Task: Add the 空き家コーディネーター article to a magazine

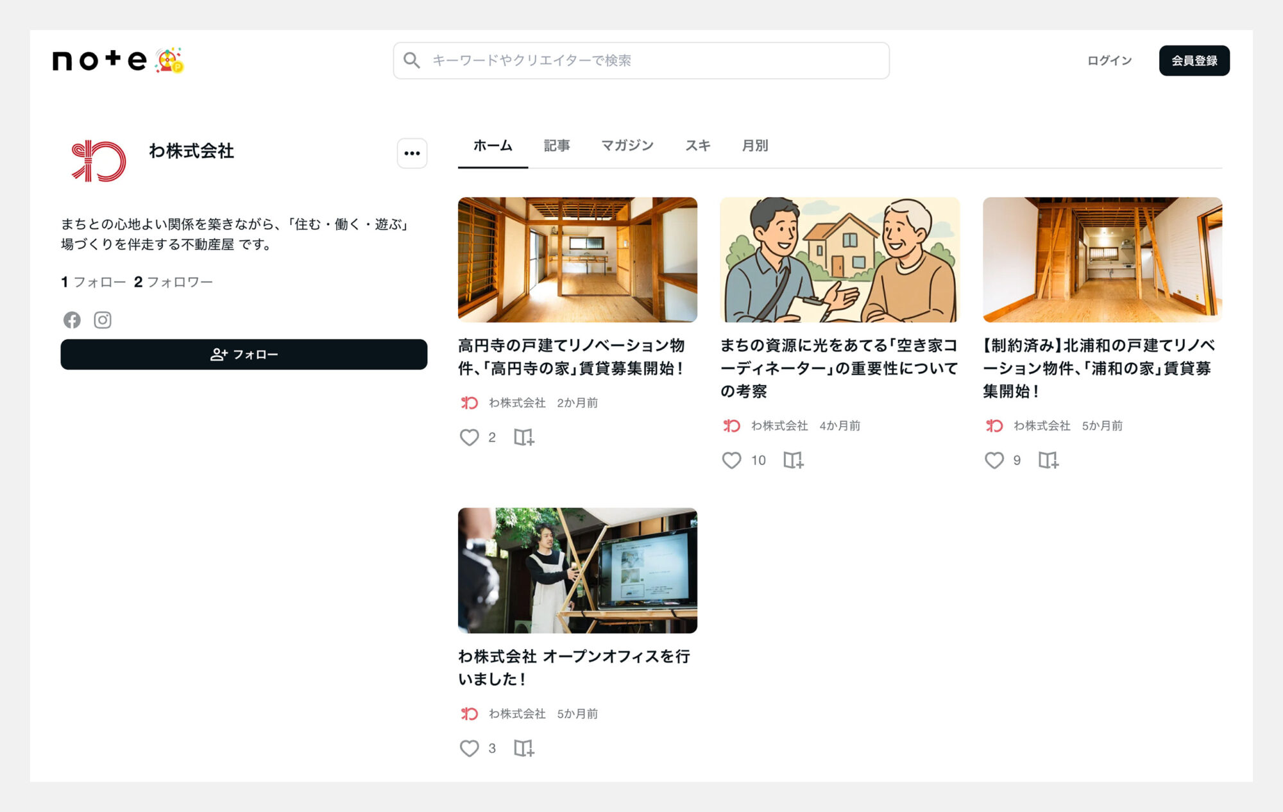Action: click(793, 461)
